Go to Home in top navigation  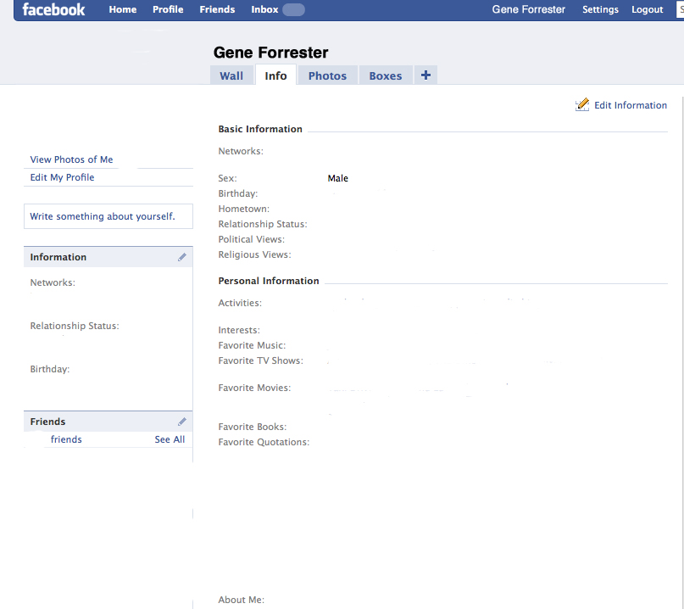[x=123, y=9]
